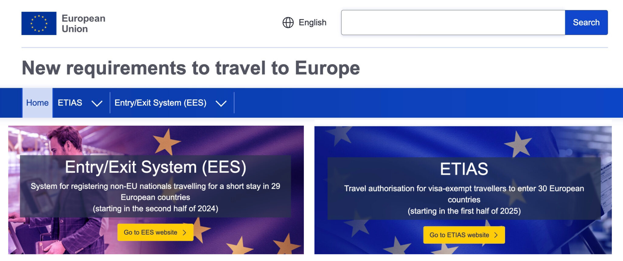Click the globe language icon
The width and height of the screenshot is (623, 261).
288,22
